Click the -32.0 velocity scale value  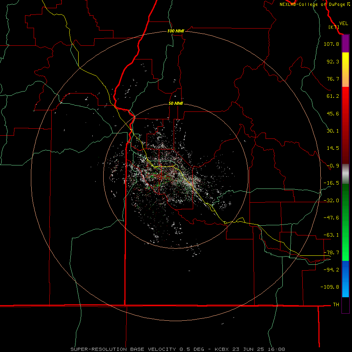click(331, 201)
